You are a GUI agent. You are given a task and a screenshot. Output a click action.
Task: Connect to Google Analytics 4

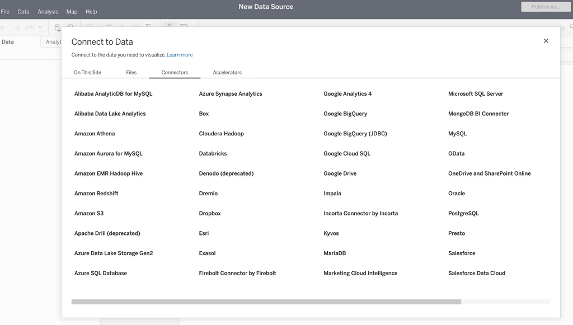click(x=347, y=93)
